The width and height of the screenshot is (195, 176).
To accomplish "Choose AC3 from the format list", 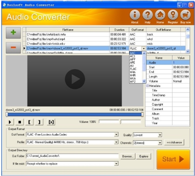I will [x=135, y=56].
